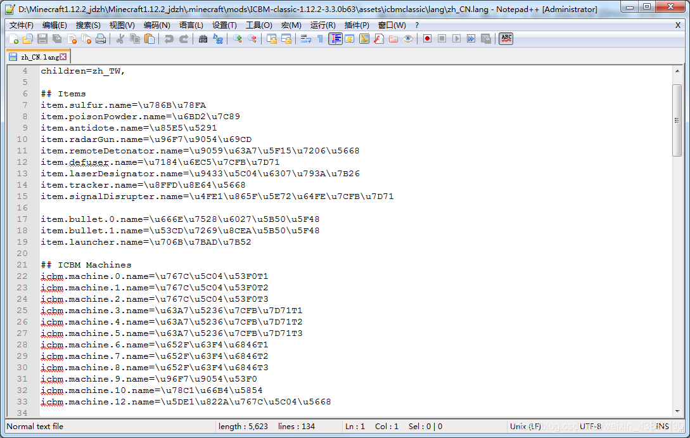Click the 'Unix (LF)' status bar entry
This screenshot has height=438, width=690.
[525, 427]
